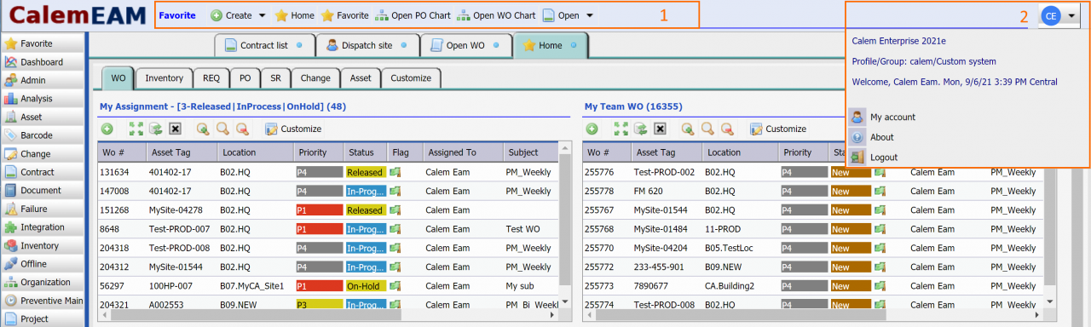Select the REQ sub-tab
1091x327 pixels.
click(211, 77)
